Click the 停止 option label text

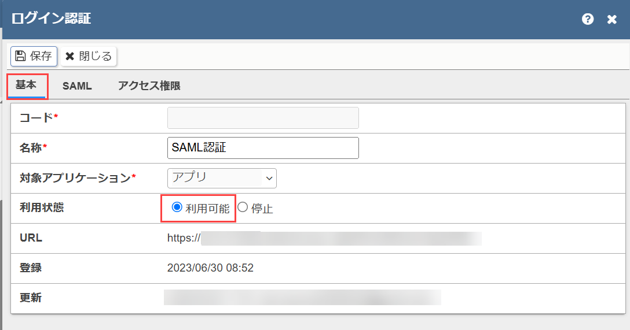point(262,209)
